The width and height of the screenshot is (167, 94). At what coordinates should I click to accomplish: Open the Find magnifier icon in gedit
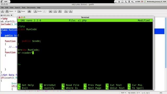click(x=66, y=11)
